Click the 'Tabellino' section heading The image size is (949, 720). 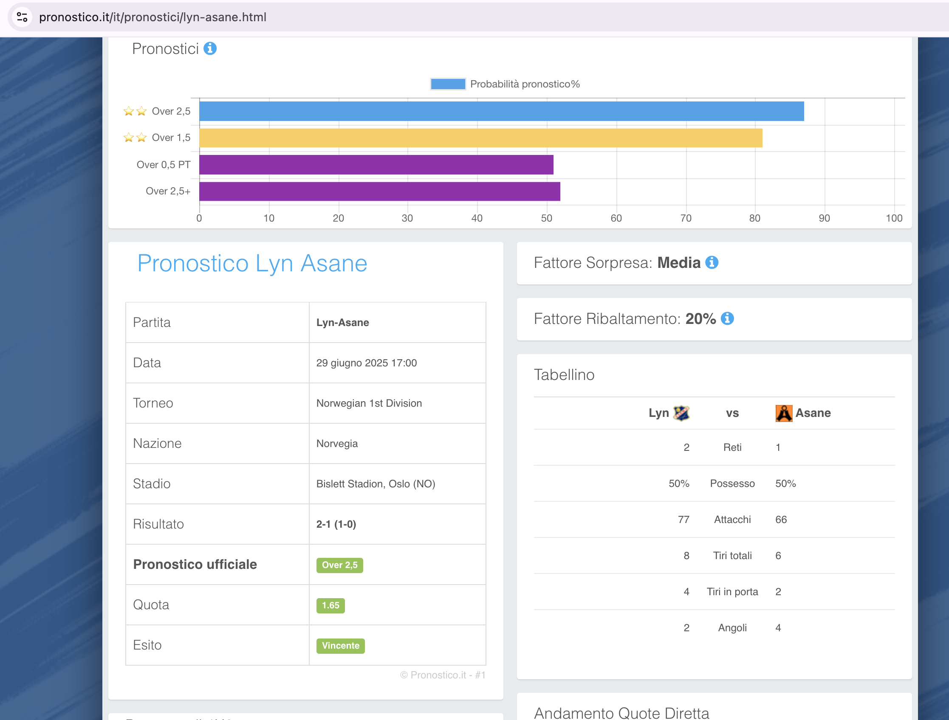[564, 375]
